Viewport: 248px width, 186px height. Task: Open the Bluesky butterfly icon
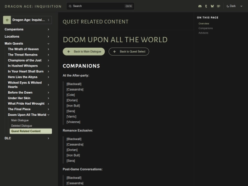[212, 6]
